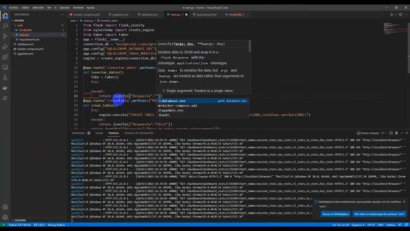Screen dimensions: 410x231
Task: Open the Archivo menu
Action: click(13, 8)
